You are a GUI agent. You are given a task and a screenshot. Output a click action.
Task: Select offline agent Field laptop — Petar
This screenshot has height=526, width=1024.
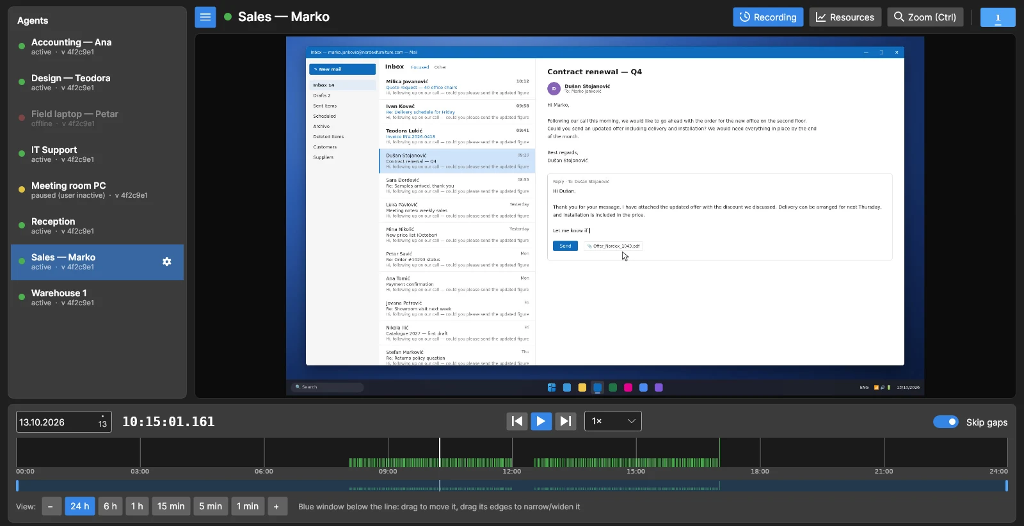(97, 118)
